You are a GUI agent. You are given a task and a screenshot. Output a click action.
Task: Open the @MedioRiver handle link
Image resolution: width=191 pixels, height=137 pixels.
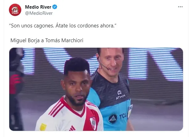[x=39, y=13]
